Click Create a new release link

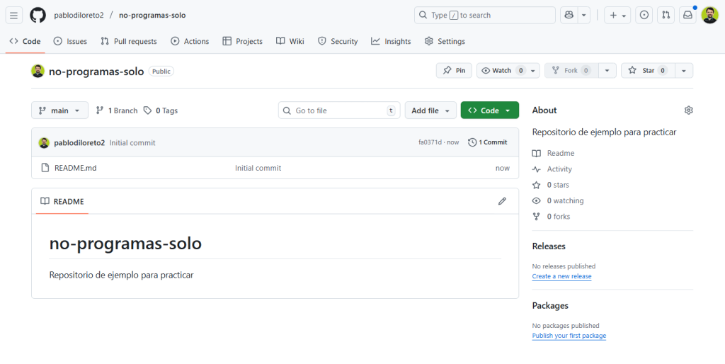click(561, 276)
